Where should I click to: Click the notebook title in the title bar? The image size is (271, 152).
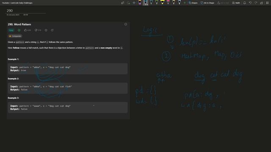pyautogui.click(x=17, y=3)
